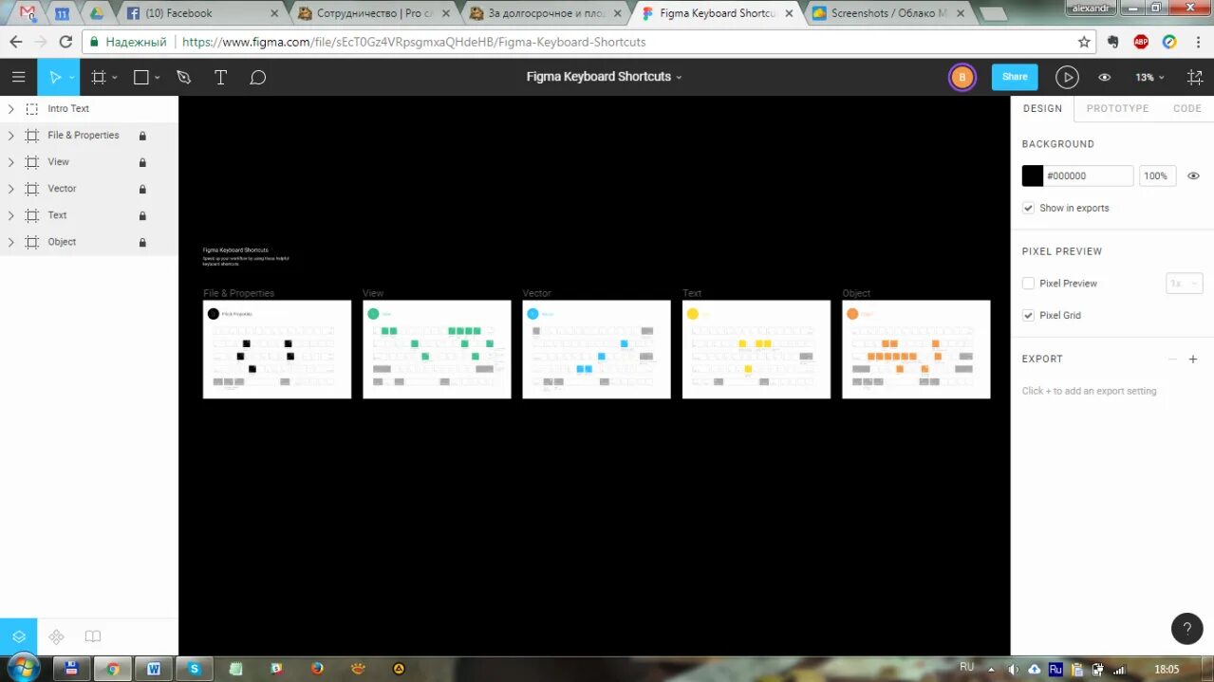Image resolution: width=1214 pixels, height=682 pixels.
Task: Open the Pixel Preview 1x scale dropdown
Action: 1184,284
